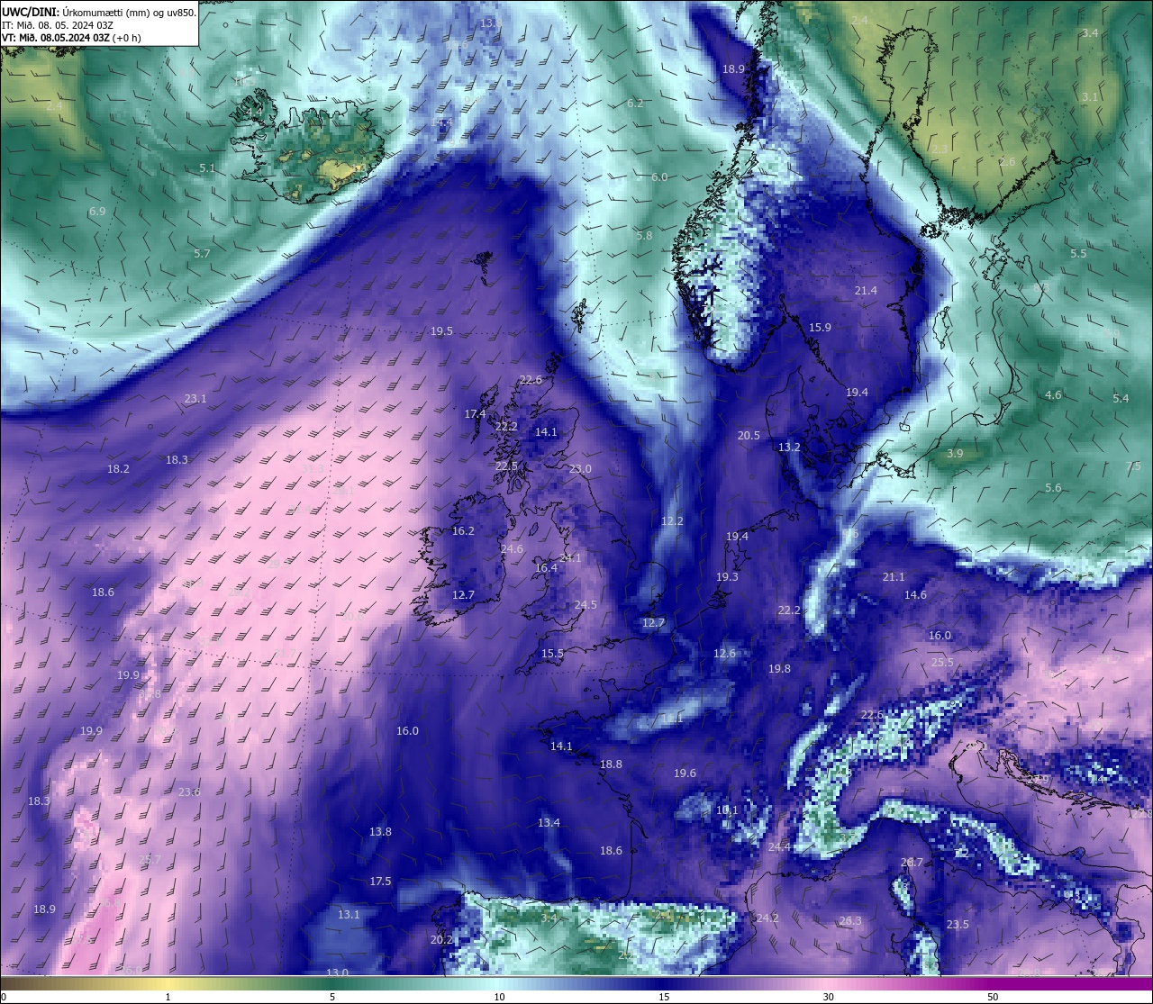The image size is (1153, 1004).
Task: Click the 30 tick on the color scale
Action: (x=828, y=997)
